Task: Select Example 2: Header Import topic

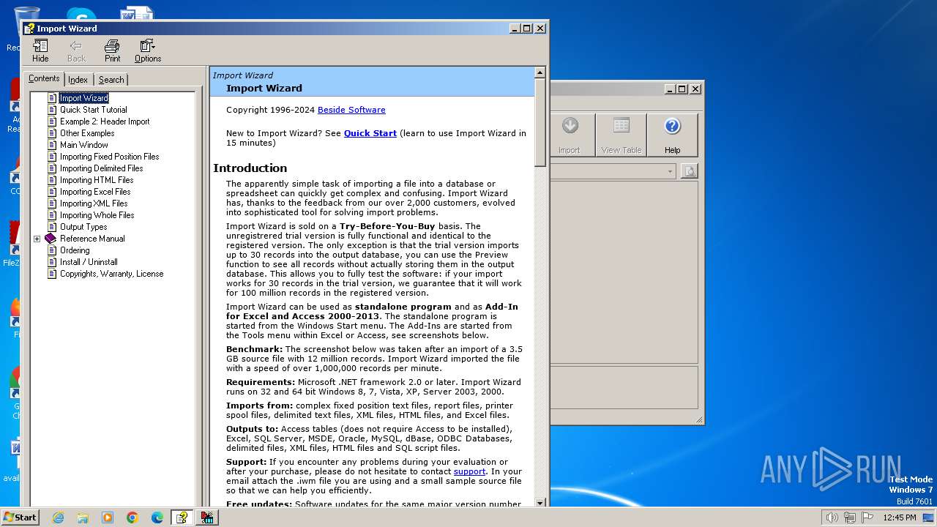Action: [x=105, y=122]
